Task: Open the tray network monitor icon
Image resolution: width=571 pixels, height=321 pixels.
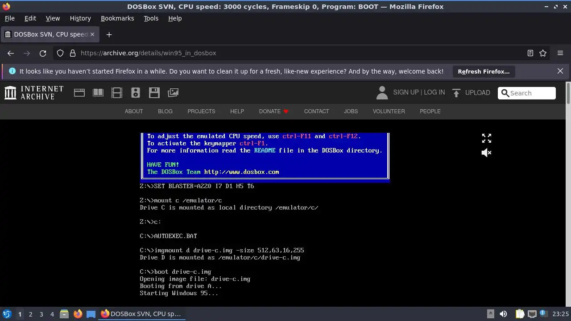Action: pyautogui.click(x=532, y=314)
